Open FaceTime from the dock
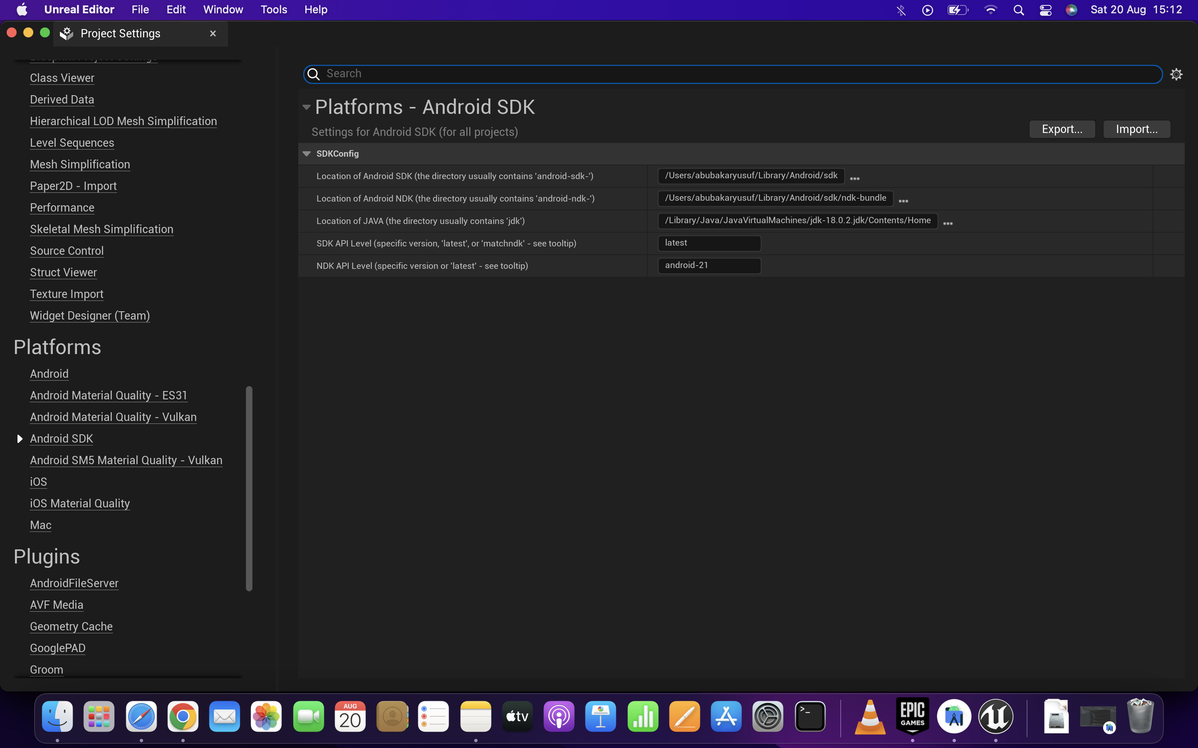Viewport: 1198px width, 748px height. point(308,716)
